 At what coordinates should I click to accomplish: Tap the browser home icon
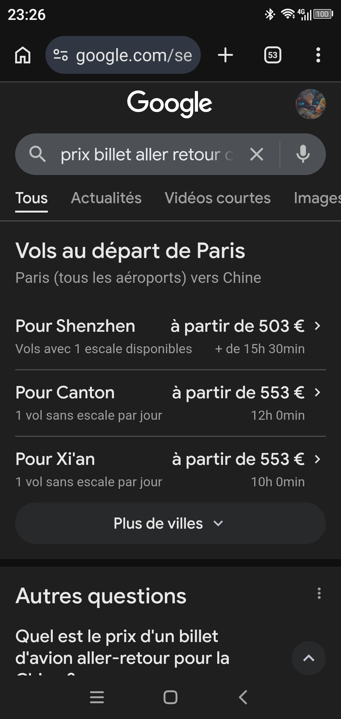point(23,55)
